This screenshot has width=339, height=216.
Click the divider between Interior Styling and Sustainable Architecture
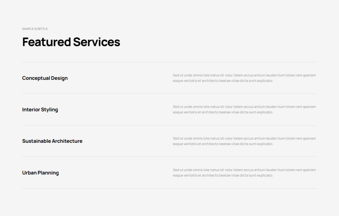(169, 125)
